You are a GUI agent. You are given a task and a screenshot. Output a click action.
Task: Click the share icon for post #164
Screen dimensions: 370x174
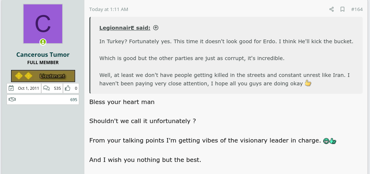[x=332, y=9]
